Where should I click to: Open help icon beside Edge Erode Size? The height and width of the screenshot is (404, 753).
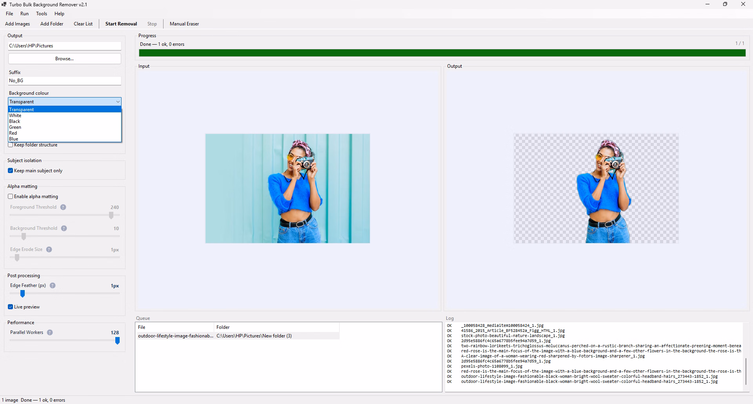point(49,249)
